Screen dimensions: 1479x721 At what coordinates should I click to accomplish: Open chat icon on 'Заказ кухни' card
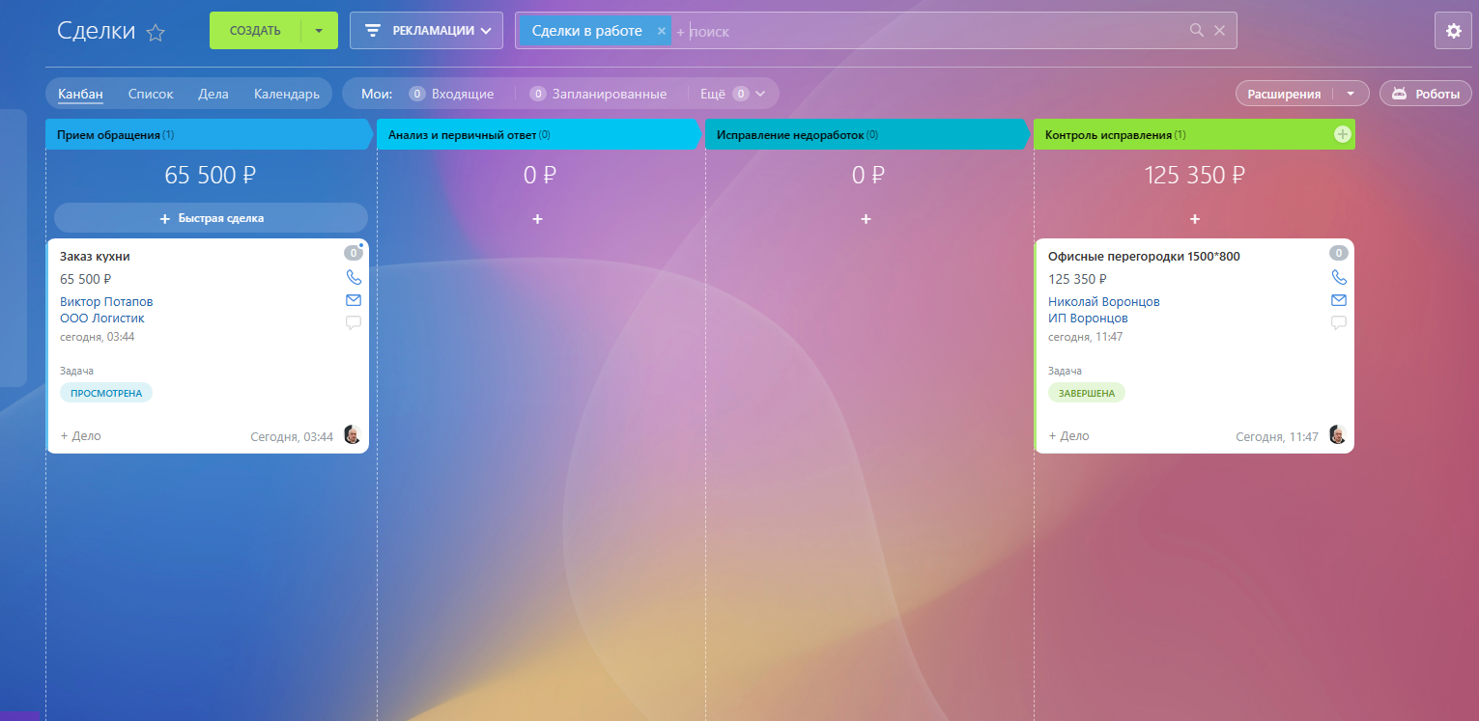tap(354, 322)
